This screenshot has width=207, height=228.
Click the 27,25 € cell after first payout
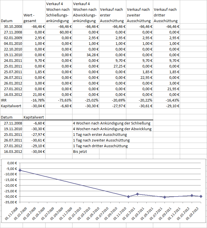tap(113, 66)
